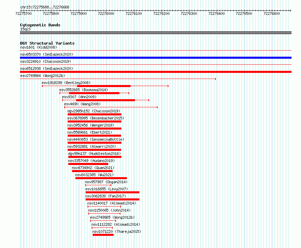
Task: Click ruler position 72276300
Action: [x=189, y=13]
